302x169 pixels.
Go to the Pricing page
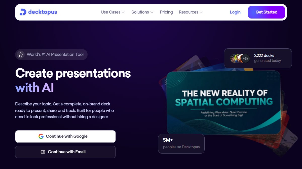166,12
